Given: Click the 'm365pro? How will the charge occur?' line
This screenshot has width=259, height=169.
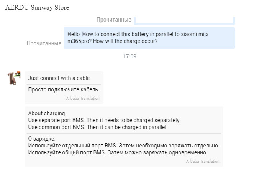Looking at the screenshot, I should [112, 41].
